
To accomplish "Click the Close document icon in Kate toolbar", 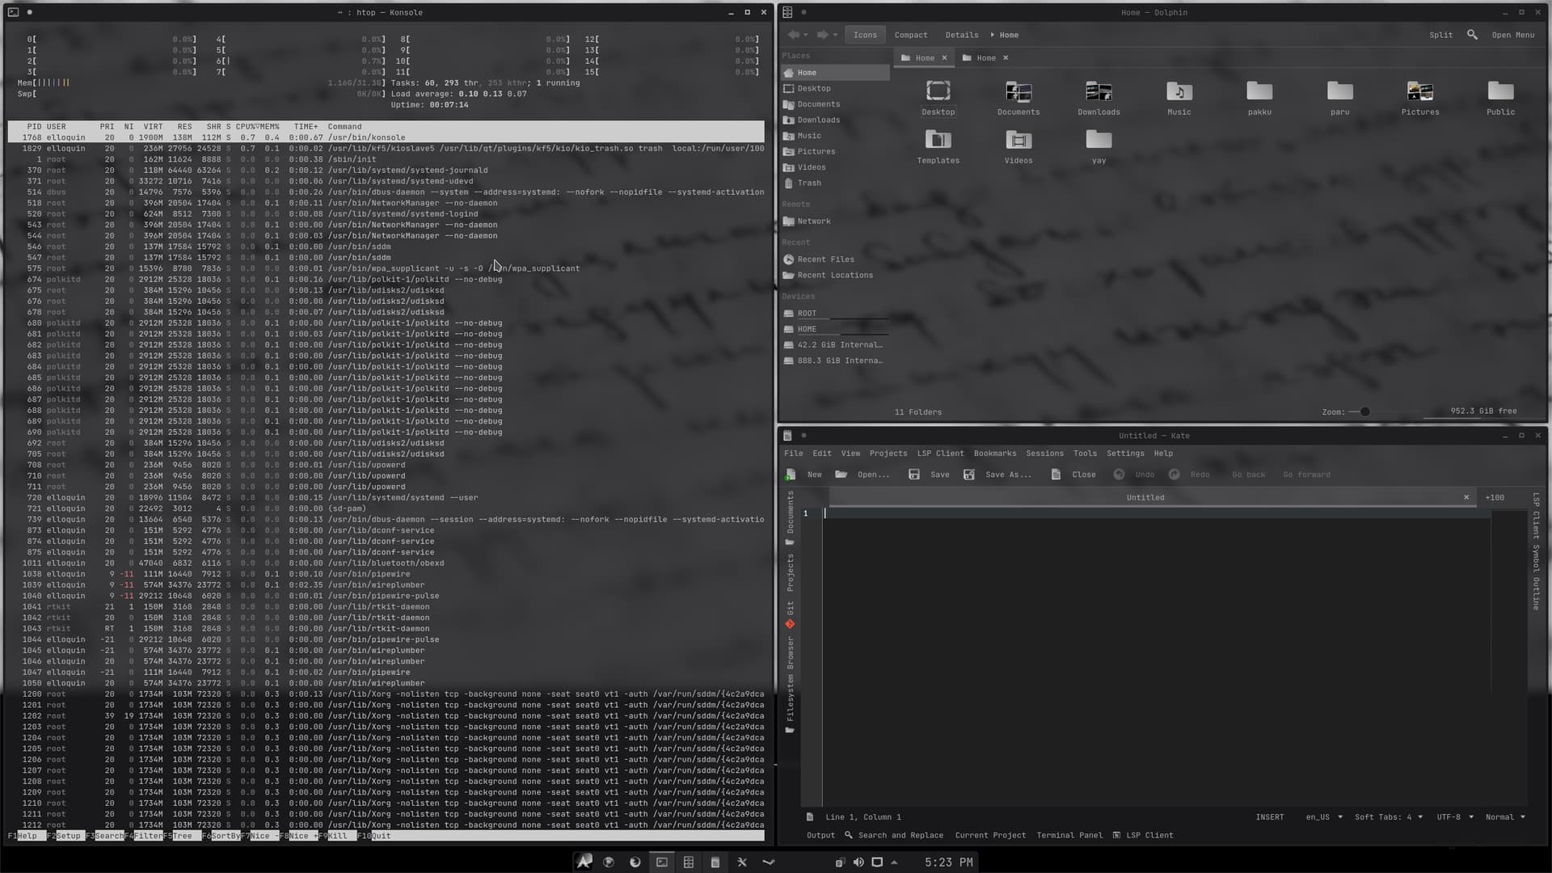I will coord(1056,474).
